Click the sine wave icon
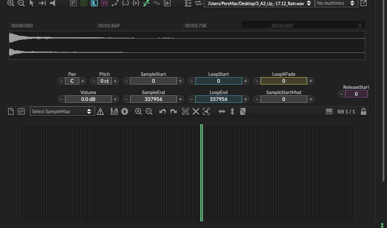Screen dimensions: 387x228 (x=157, y=3)
